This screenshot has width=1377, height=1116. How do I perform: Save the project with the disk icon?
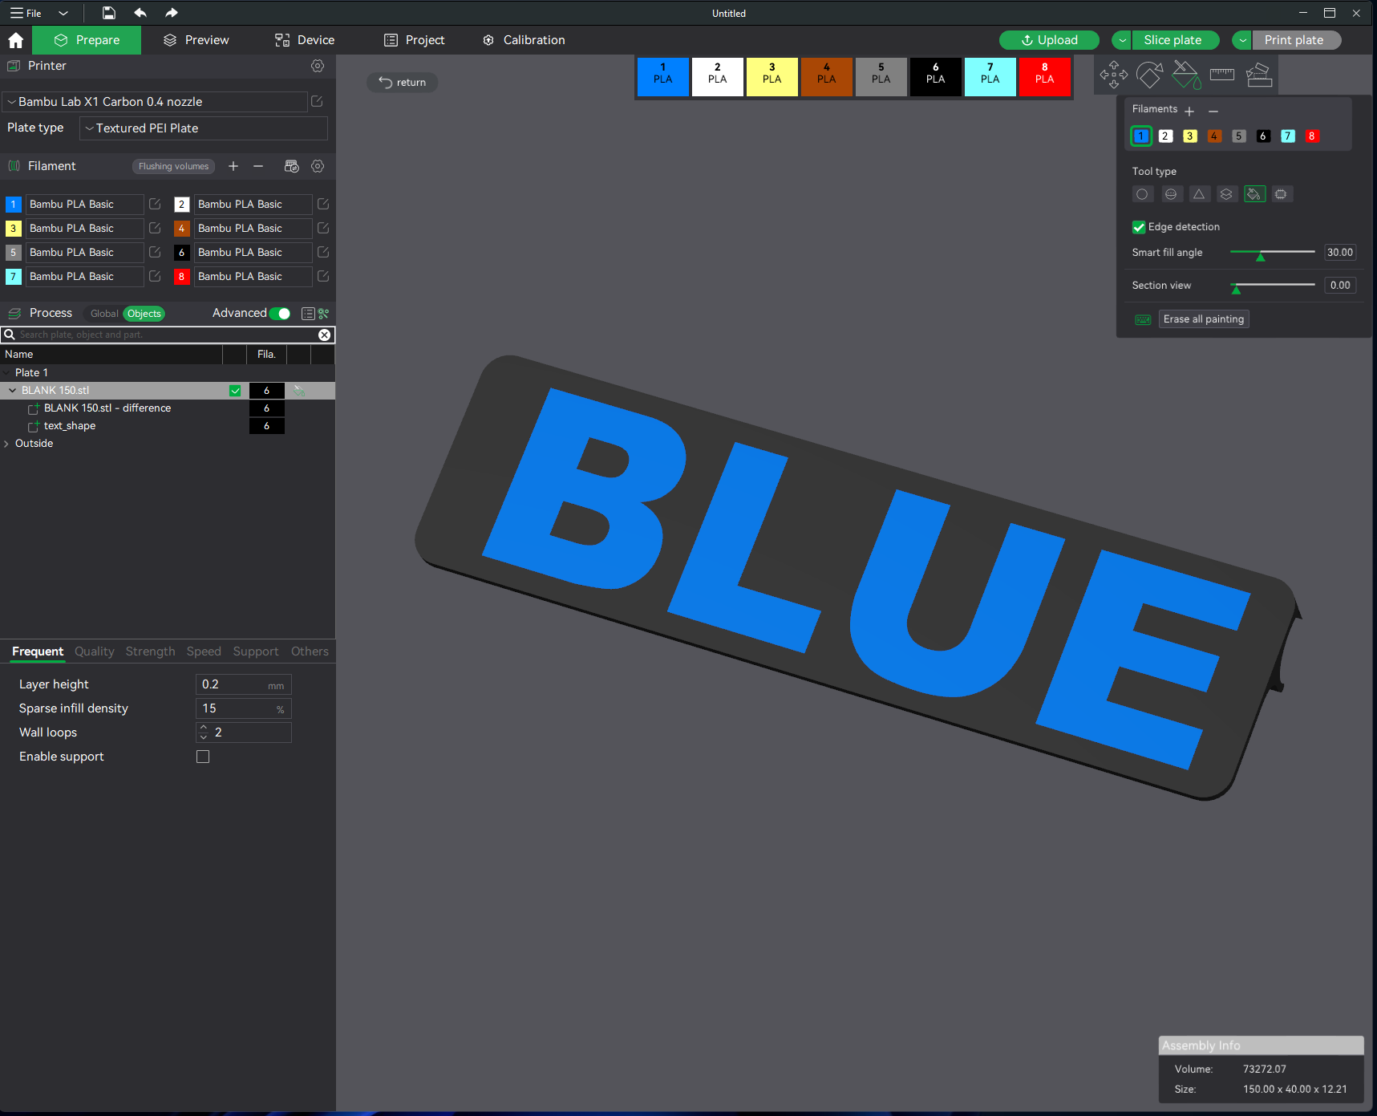(x=108, y=13)
